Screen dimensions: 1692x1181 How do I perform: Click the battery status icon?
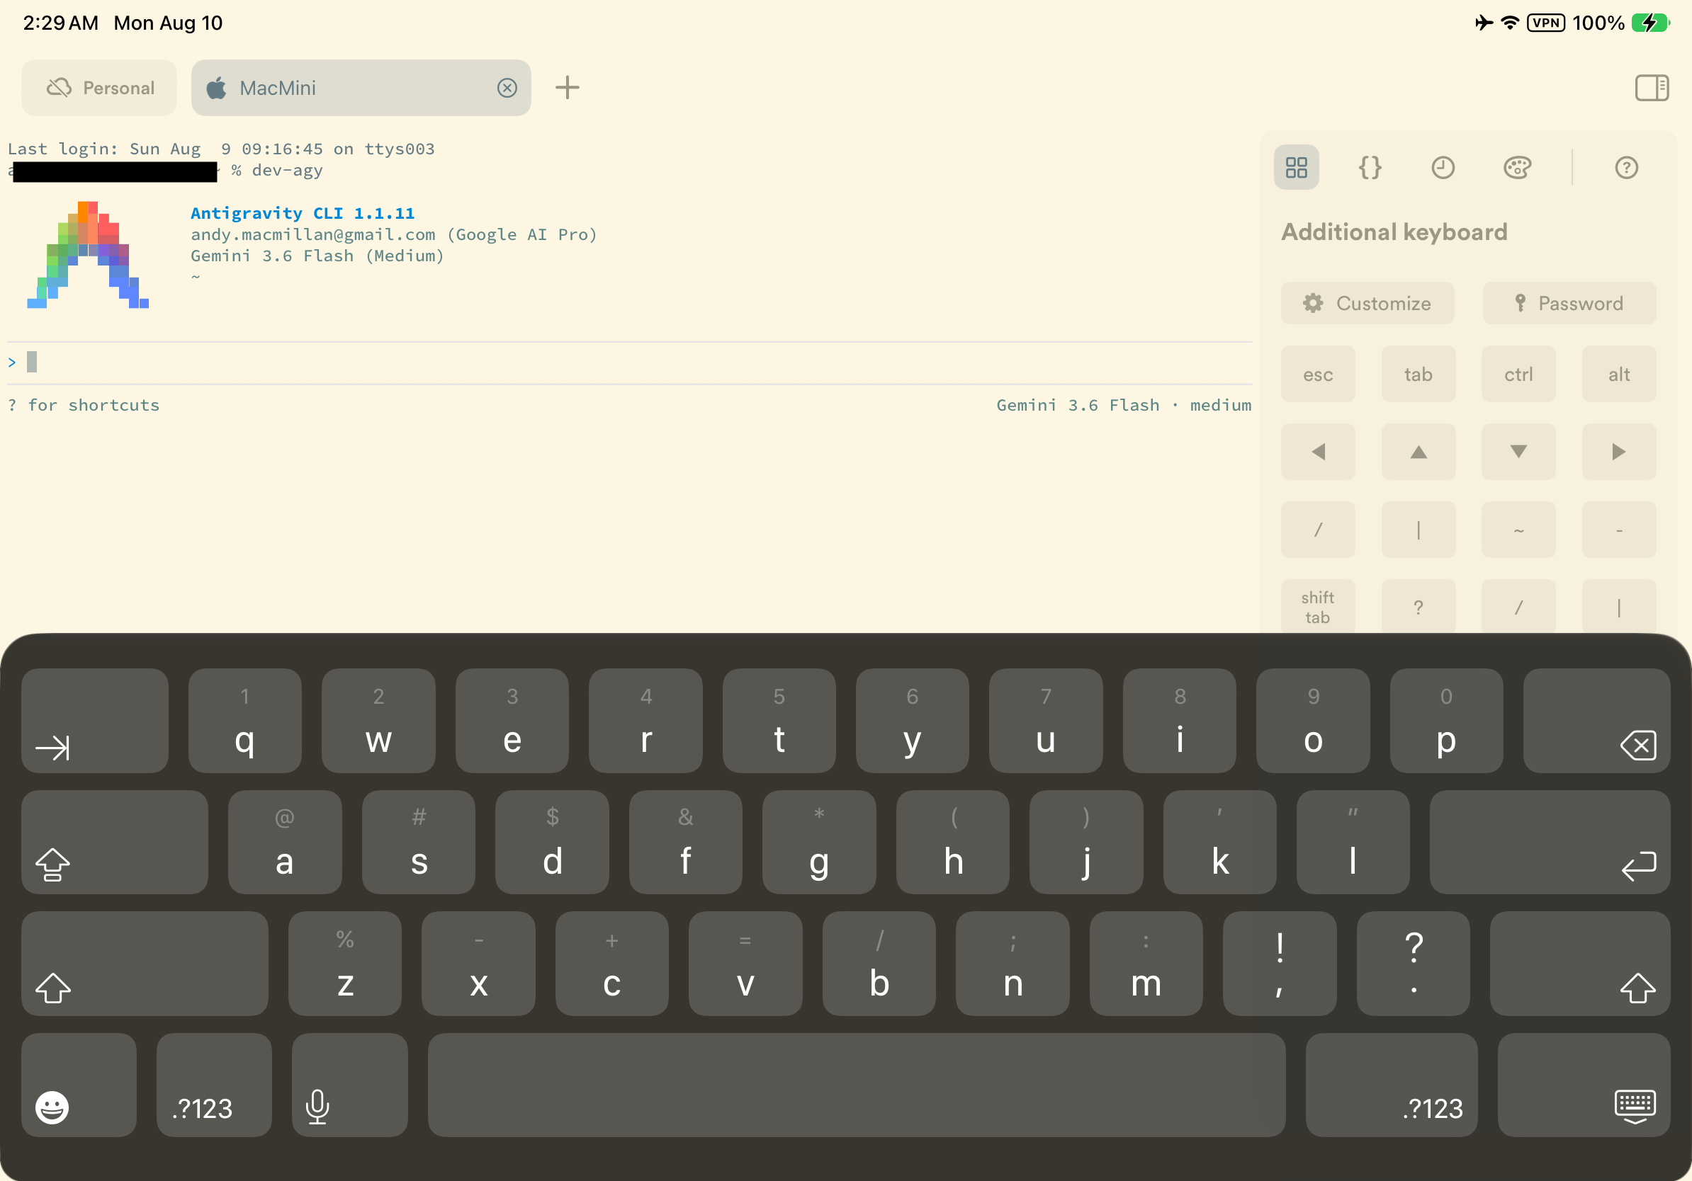click(x=1650, y=23)
